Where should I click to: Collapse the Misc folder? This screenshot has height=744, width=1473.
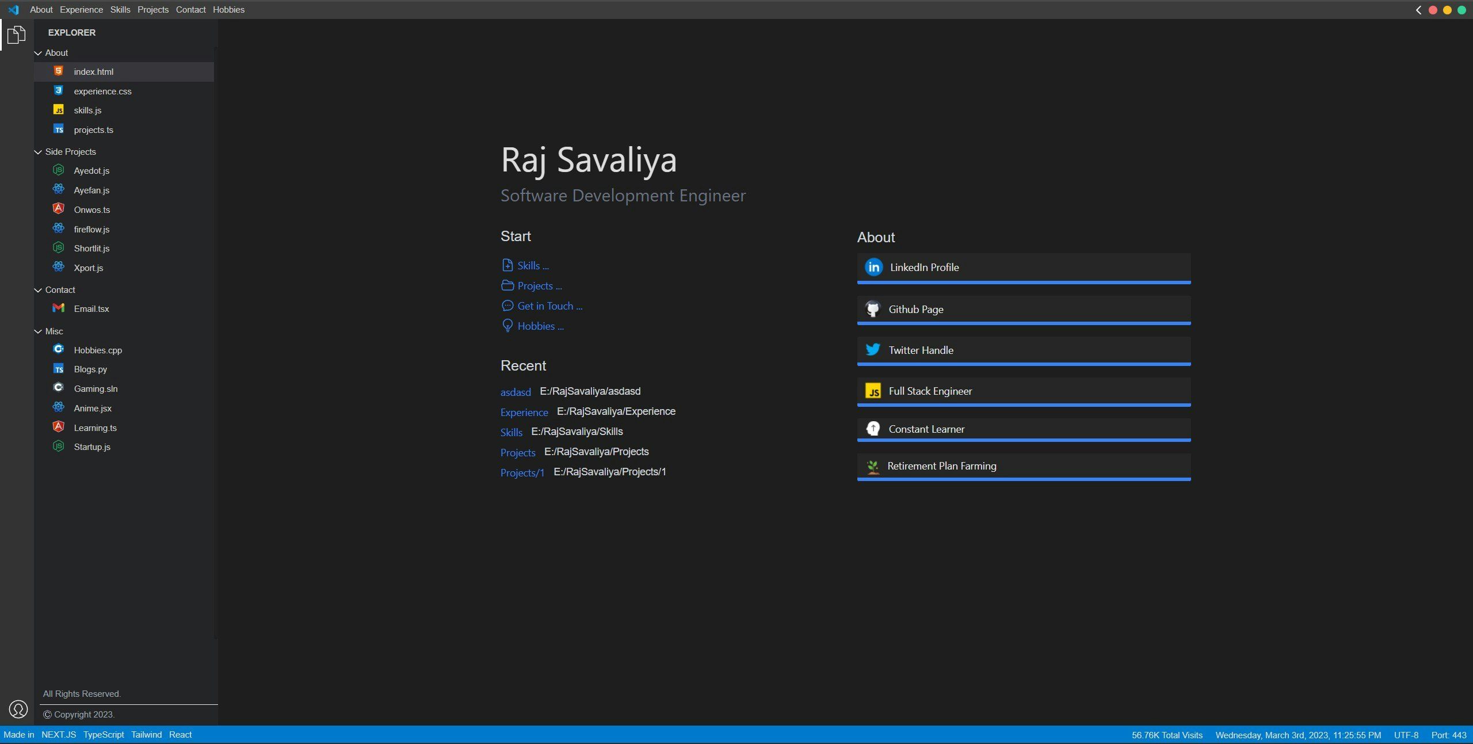click(49, 331)
